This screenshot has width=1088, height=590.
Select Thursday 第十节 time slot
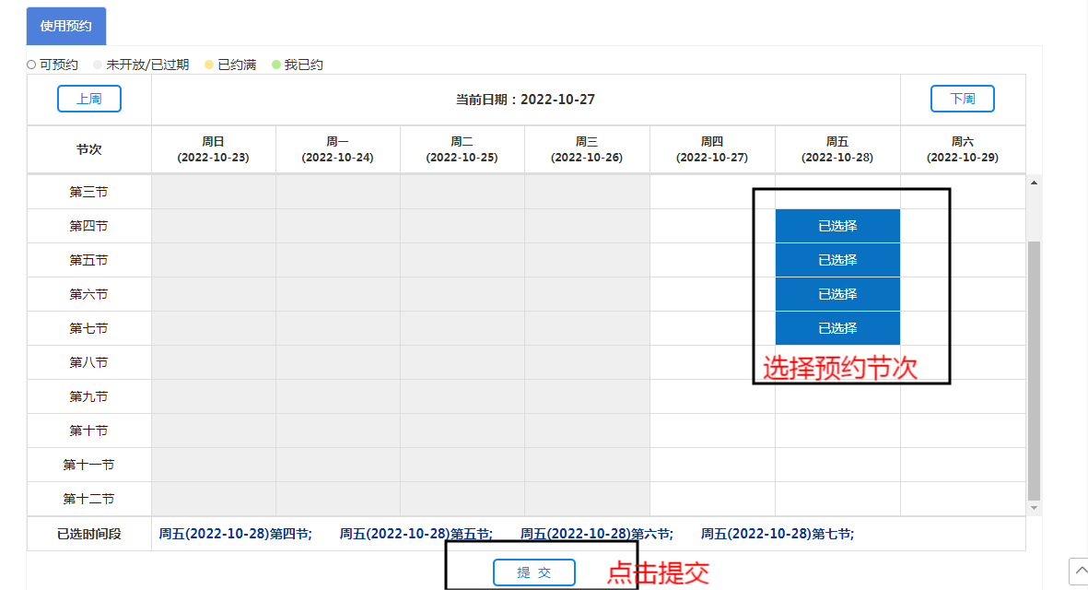712,431
